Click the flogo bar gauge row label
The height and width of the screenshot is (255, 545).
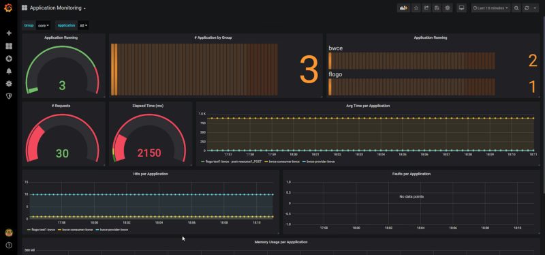335,74
